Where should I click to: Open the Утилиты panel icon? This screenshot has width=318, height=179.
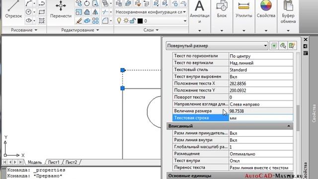244,5
